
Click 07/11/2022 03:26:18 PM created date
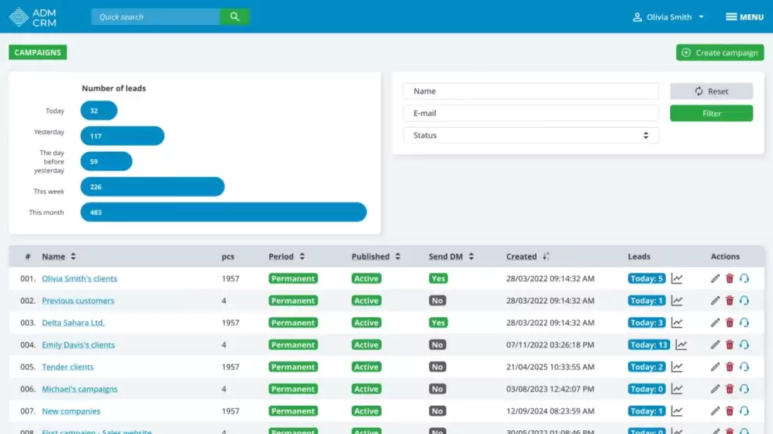(550, 345)
